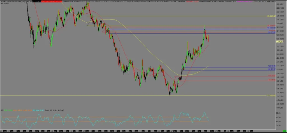Click the 122 22/32 price axis value
This screenshot has width=287, height=133.
point(280,47)
